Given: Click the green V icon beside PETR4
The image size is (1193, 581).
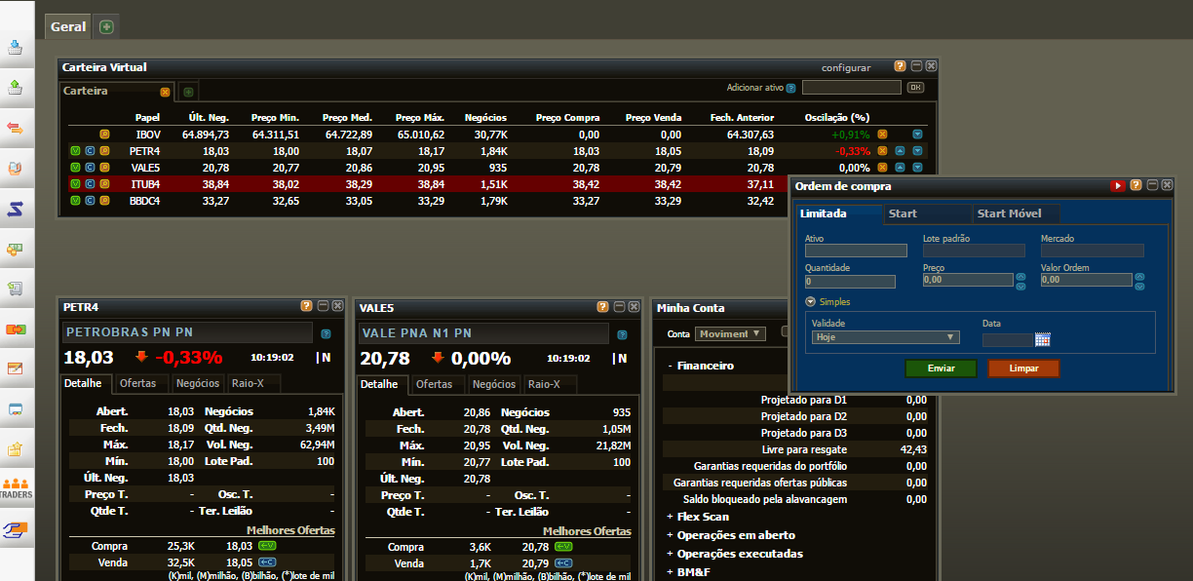Looking at the screenshot, I should pyautogui.click(x=75, y=151).
